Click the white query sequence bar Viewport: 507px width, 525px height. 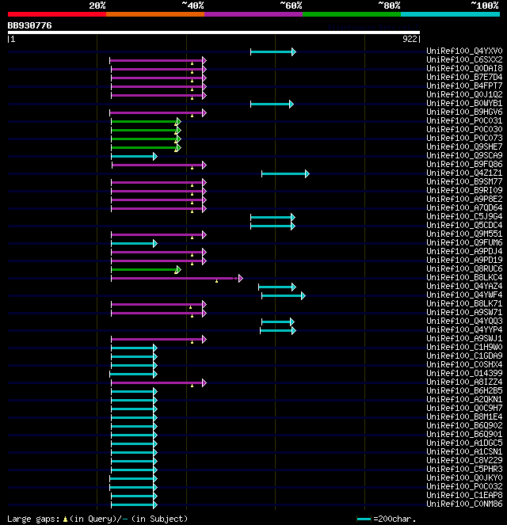(214, 32)
